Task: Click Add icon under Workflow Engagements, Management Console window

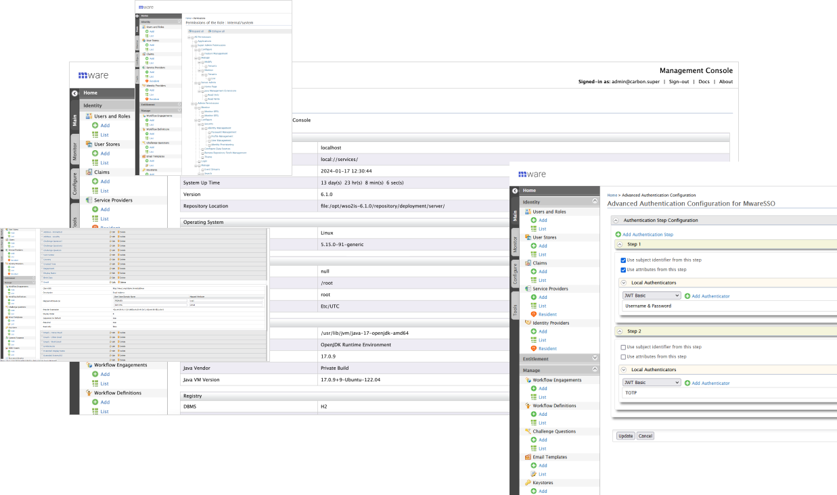Action: (95, 374)
